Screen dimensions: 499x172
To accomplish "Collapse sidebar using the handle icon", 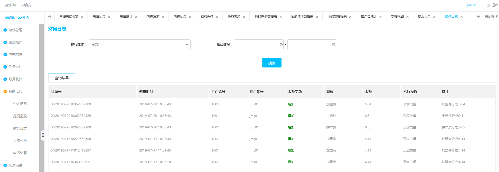I will point(43,135).
